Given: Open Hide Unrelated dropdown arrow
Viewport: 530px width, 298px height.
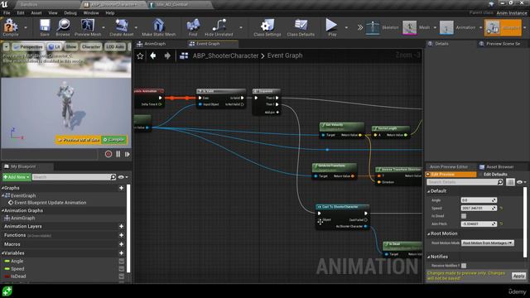Looking at the screenshot, I should click(241, 27).
